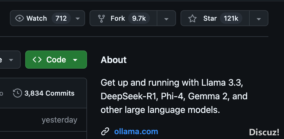Click the Fork button label

118,18
